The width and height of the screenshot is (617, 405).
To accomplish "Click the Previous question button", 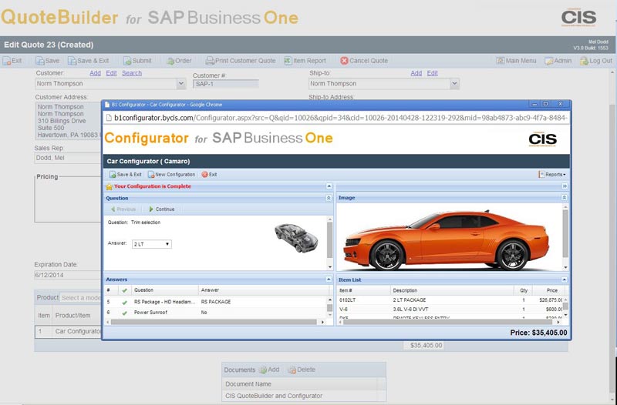I will (x=123, y=209).
